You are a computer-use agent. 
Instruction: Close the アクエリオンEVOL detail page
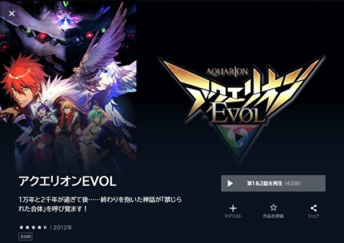pyautogui.click(x=12, y=14)
